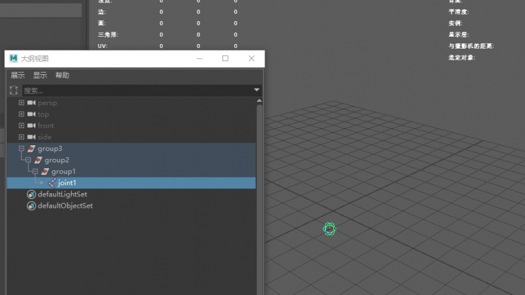Viewport: 525px width, 295px height.
Task: Click the top camera icon
Action: coord(31,114)
